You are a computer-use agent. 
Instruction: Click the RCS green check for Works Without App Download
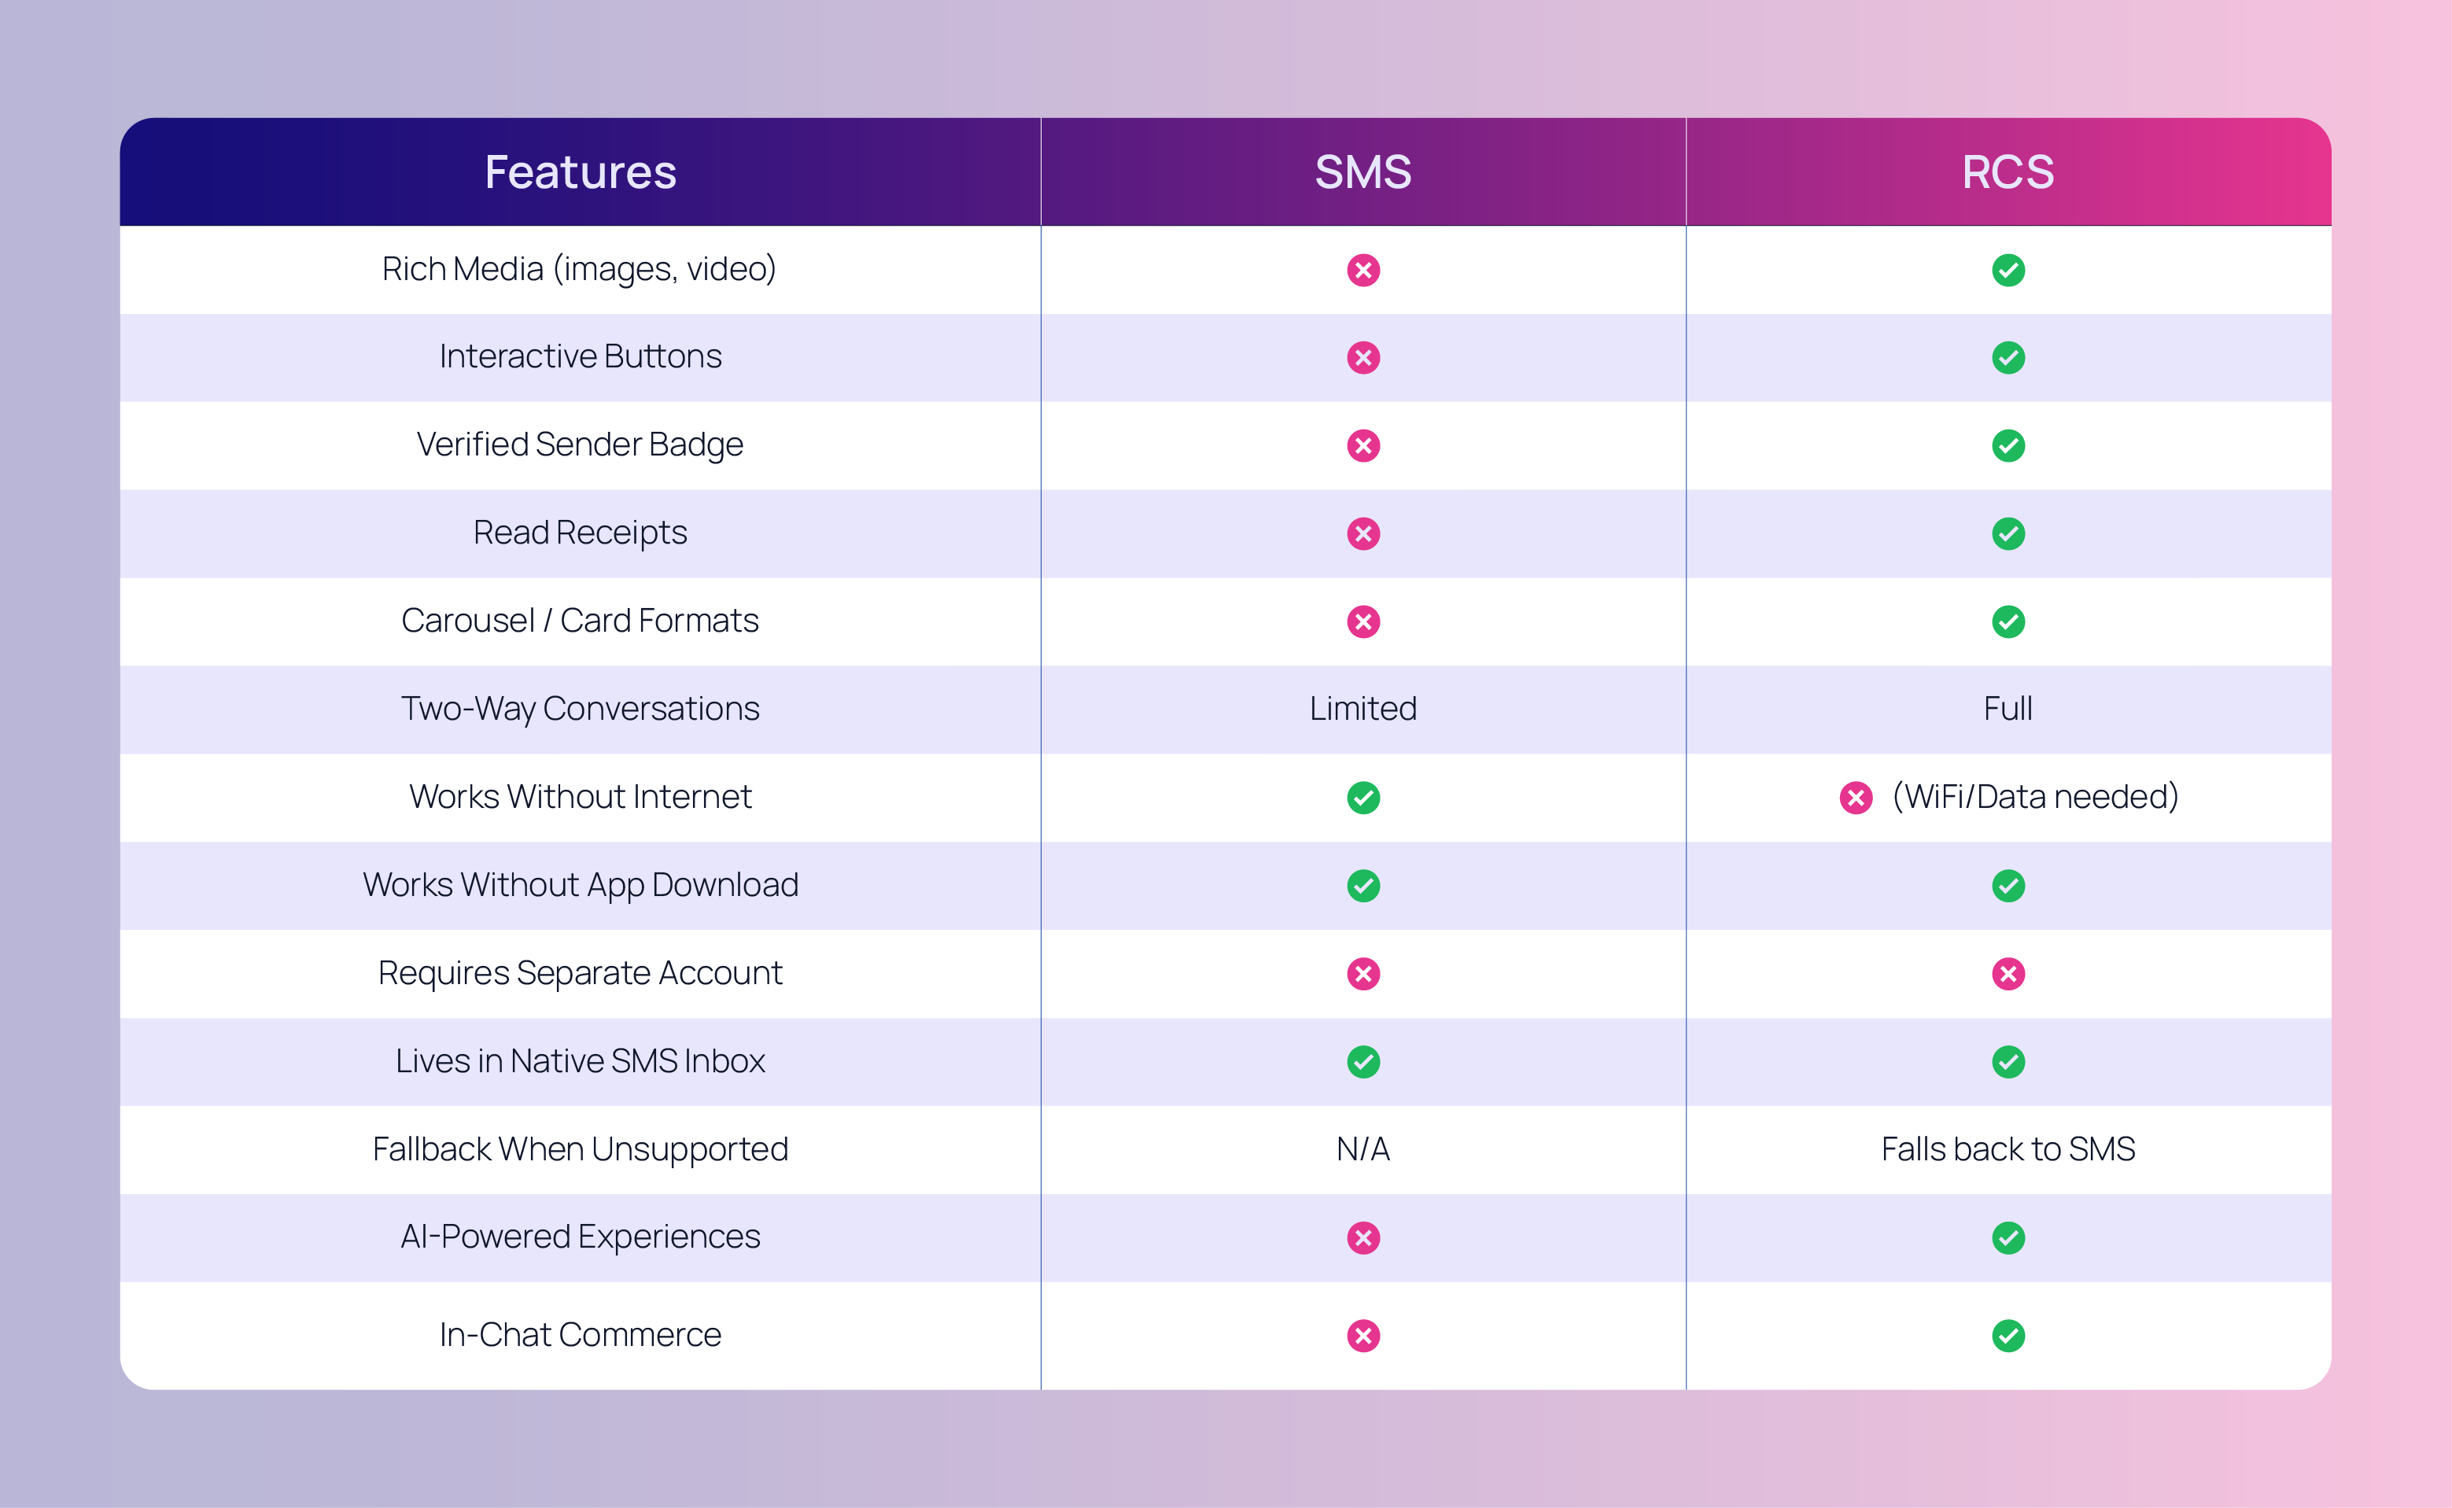click(2008, 886)
